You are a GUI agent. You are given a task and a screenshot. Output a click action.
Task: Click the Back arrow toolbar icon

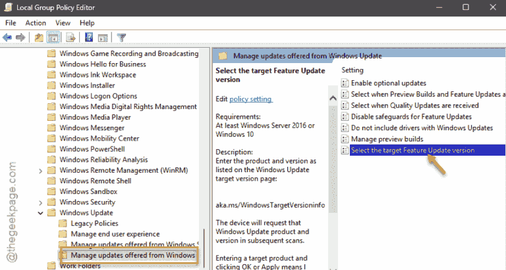[7, 37]
